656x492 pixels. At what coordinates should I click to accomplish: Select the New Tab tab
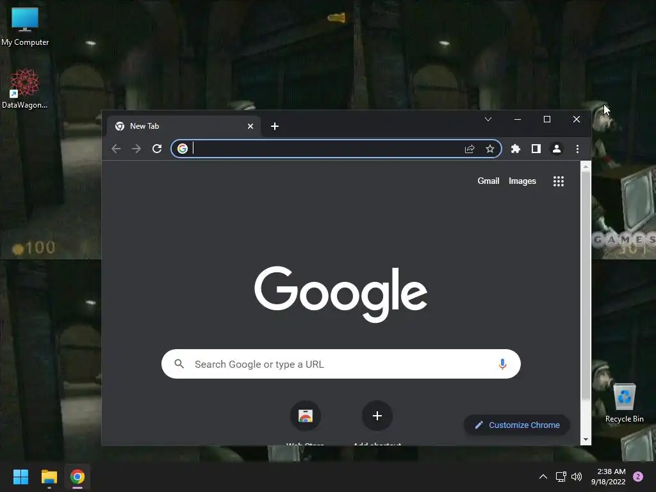pyautogui.click(x=183, y=126)
